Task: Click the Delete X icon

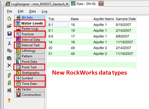Action: [x=9, y=65]
